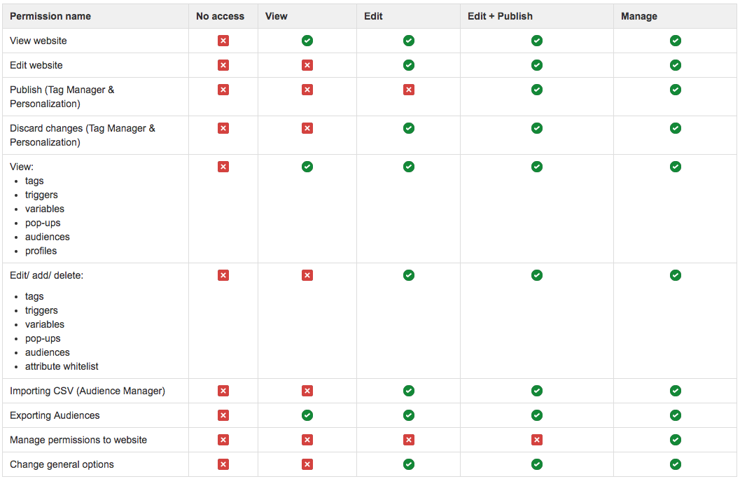The image size is (740, 479).
Task: Click green check for View website under Edit + Publish
Action: 536,41
